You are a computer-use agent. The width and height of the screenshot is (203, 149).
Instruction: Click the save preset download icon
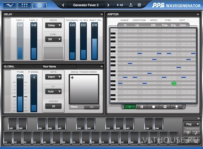(131, 5)
